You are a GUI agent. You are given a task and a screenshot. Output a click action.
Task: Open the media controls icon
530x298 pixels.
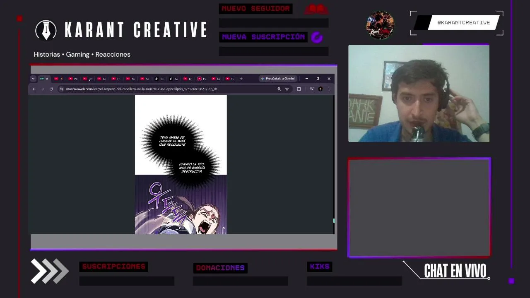pos(312,89)
